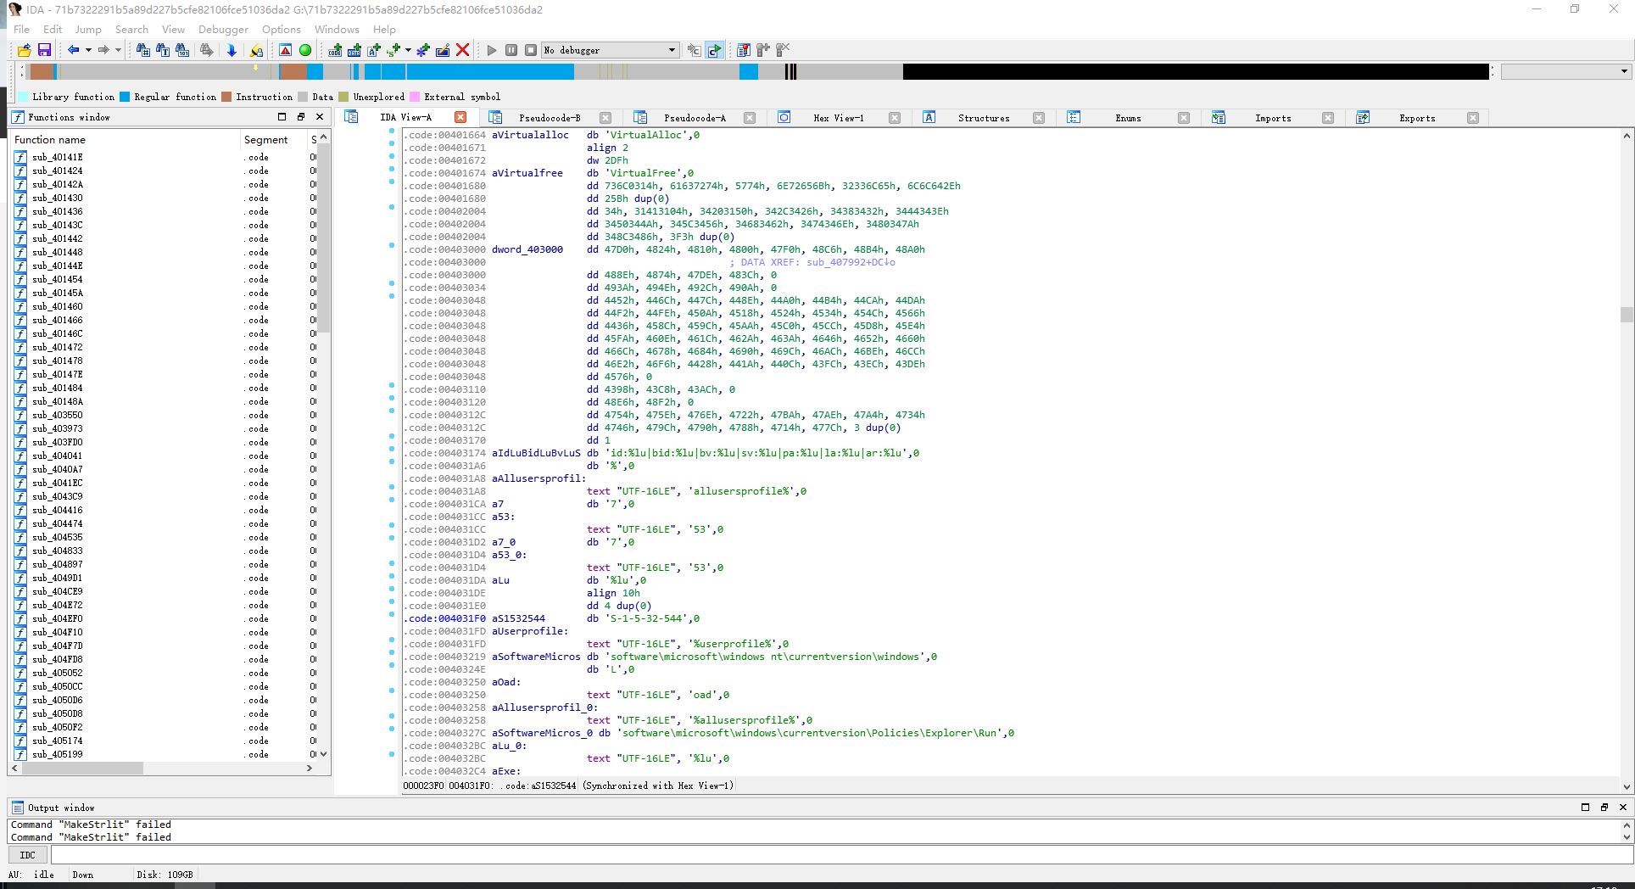Click the Pause process button
1635x889 pixels.
pos(511,50)
